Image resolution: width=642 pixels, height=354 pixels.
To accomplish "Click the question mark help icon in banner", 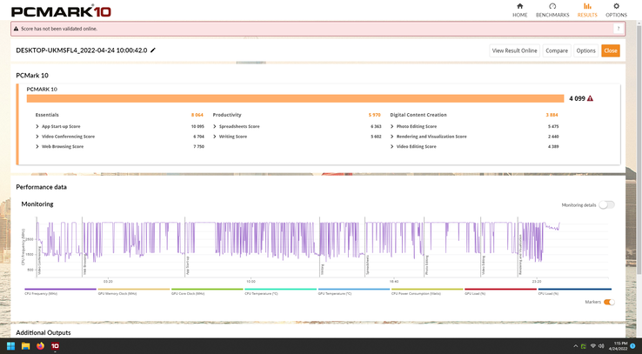I will [x=619, y=29].
